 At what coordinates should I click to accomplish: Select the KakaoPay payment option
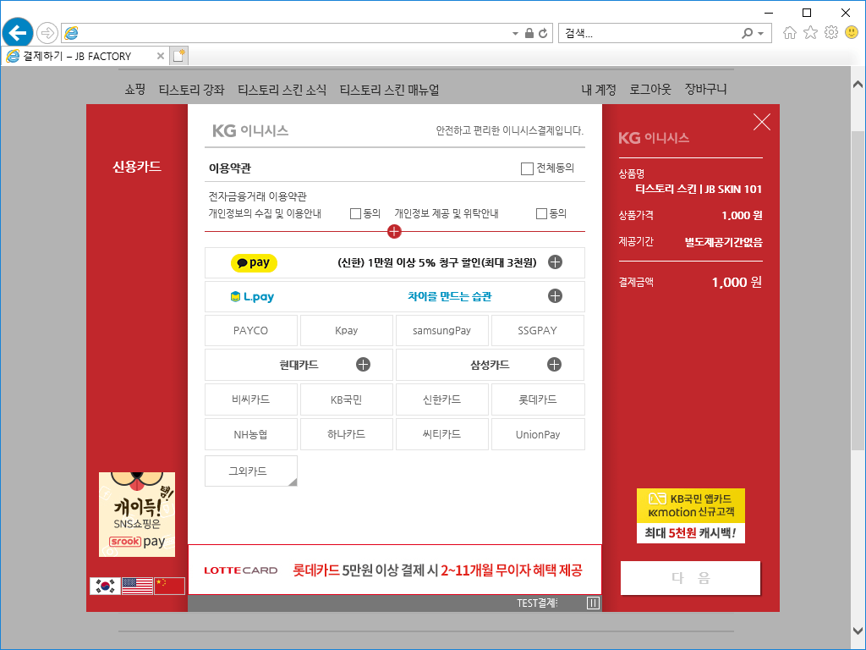click(394, 262)
